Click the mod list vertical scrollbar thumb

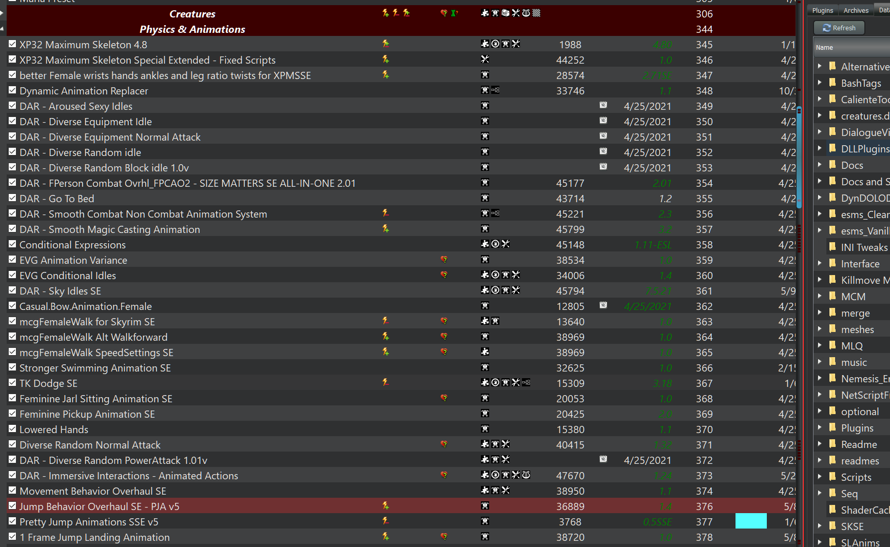coord(799,157)
